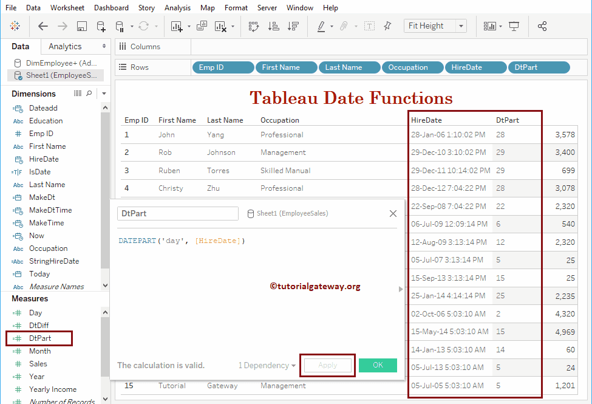Click the Save workbook icon
The image size is (592, 404).
81,26
